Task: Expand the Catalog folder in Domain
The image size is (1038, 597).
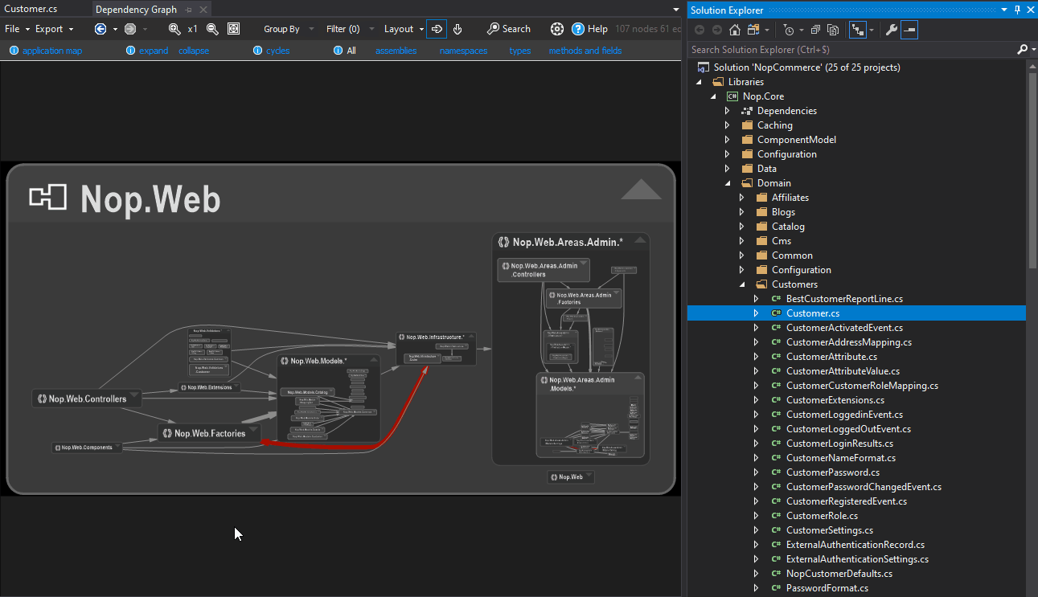Action: (x=741, y=227)
